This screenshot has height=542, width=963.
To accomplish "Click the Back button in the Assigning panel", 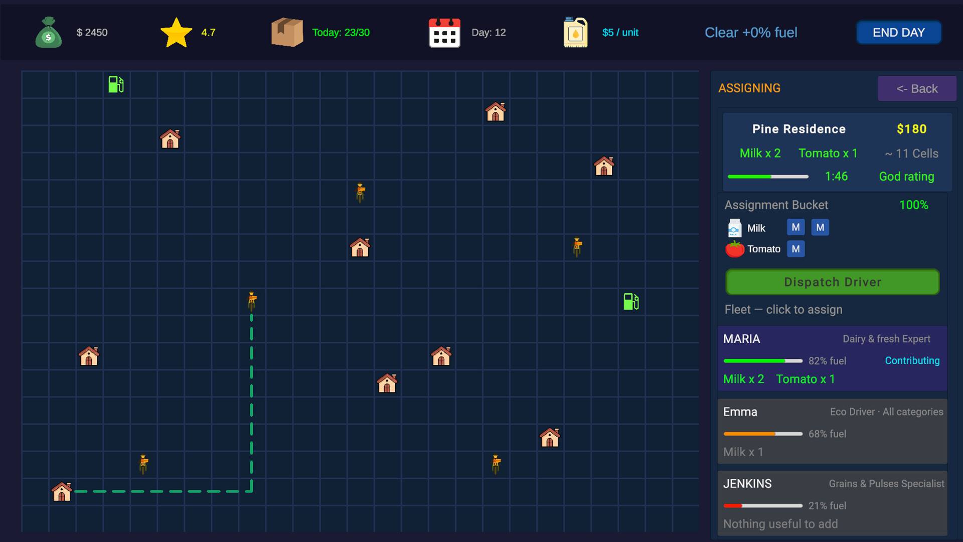I will (x=917, y=88).
